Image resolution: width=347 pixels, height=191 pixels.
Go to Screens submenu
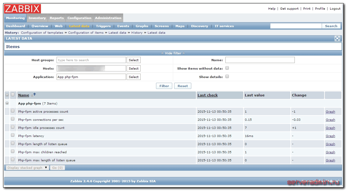pos(162,26)
